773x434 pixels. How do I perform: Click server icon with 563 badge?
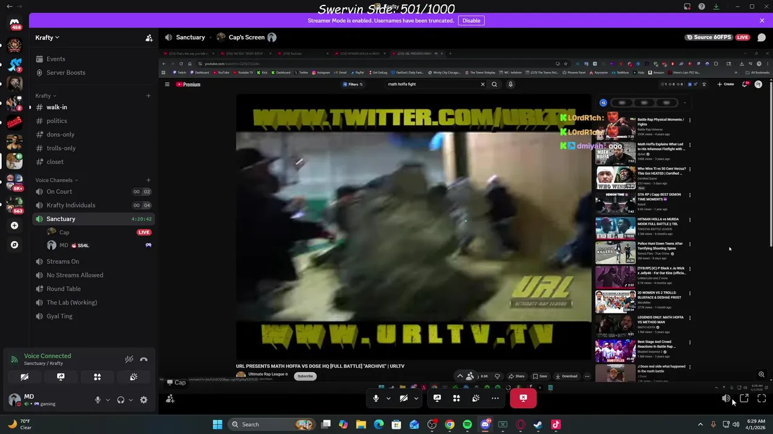click(14, 206)
